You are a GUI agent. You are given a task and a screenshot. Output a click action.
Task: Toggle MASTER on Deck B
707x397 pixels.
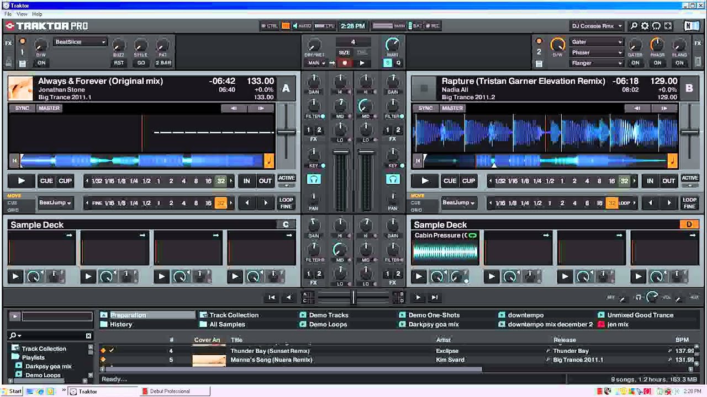click(x=452, y=108)
